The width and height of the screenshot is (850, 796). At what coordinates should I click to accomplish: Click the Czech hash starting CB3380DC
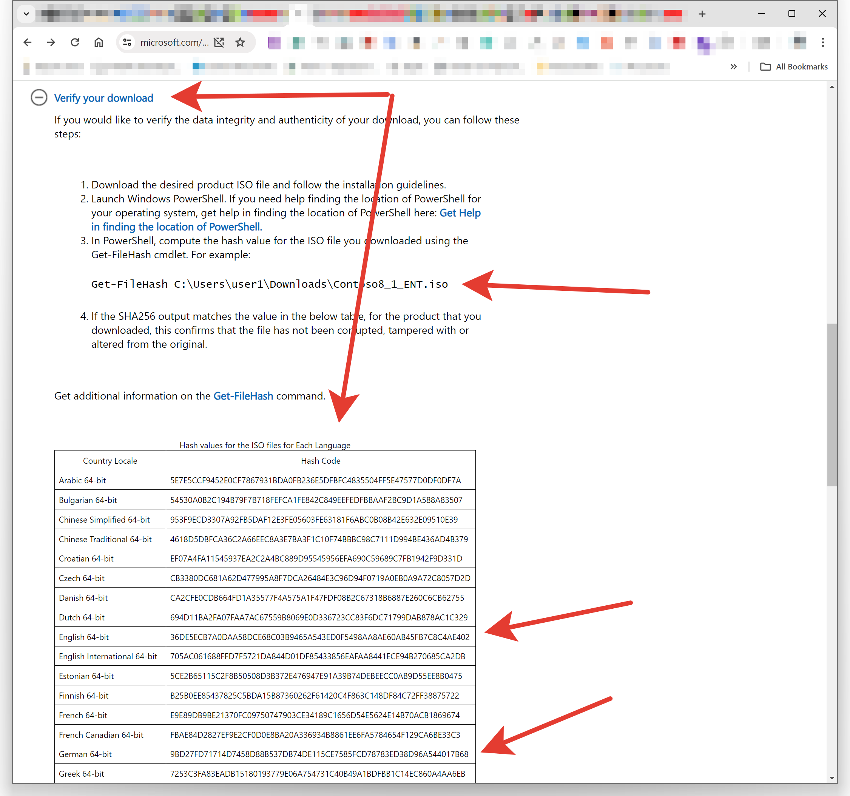coord(320,578)
